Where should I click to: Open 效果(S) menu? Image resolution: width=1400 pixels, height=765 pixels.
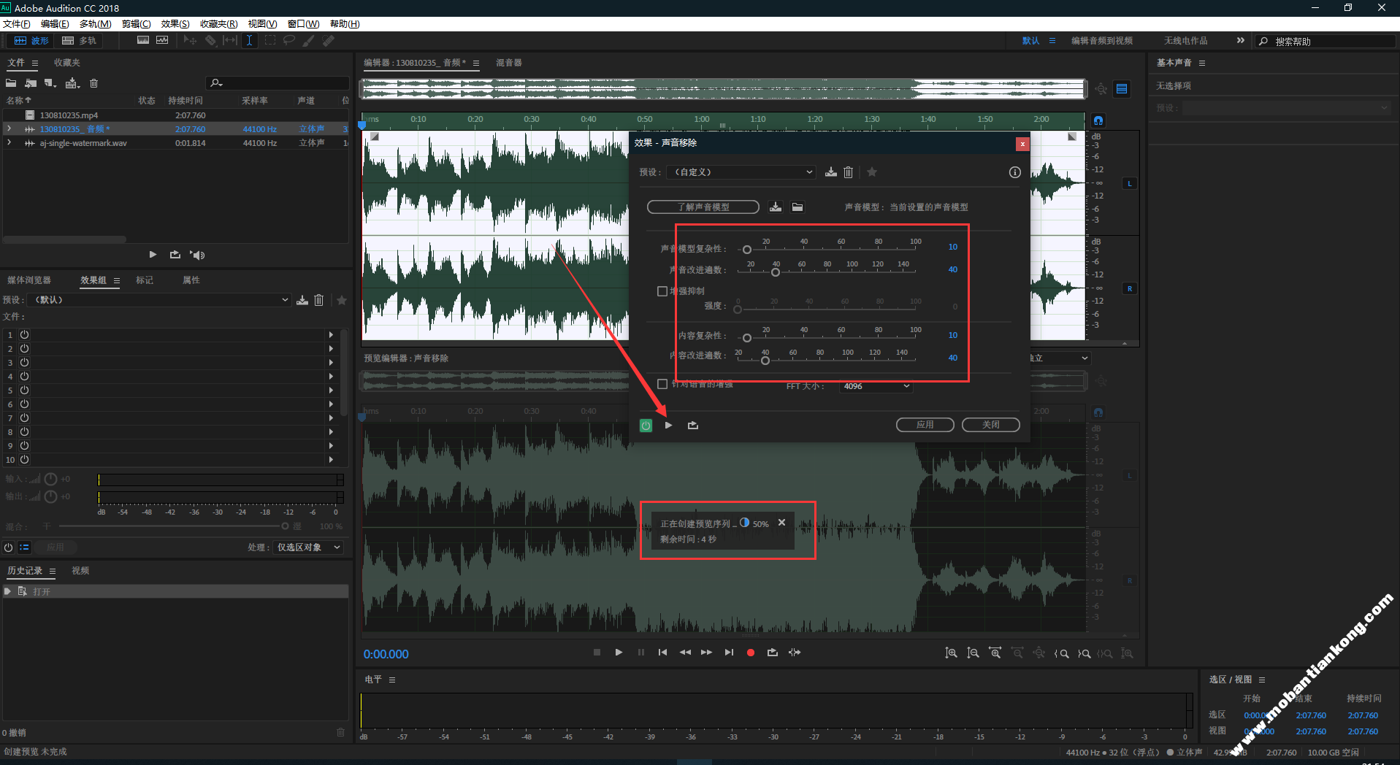[x=175, y=24]
